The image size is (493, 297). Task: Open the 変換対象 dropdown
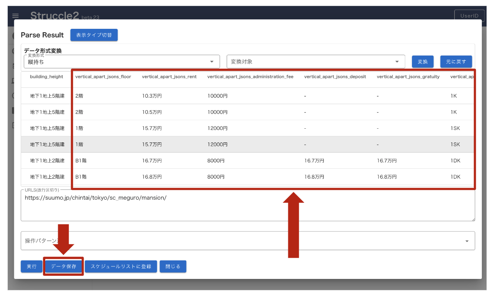[315, 62]
